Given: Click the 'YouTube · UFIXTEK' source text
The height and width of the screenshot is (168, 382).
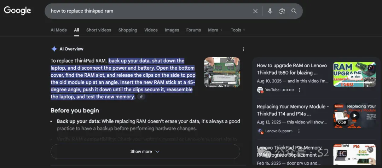Looking at the screenshot, I should pyautogui.click(x=280, y=90).
